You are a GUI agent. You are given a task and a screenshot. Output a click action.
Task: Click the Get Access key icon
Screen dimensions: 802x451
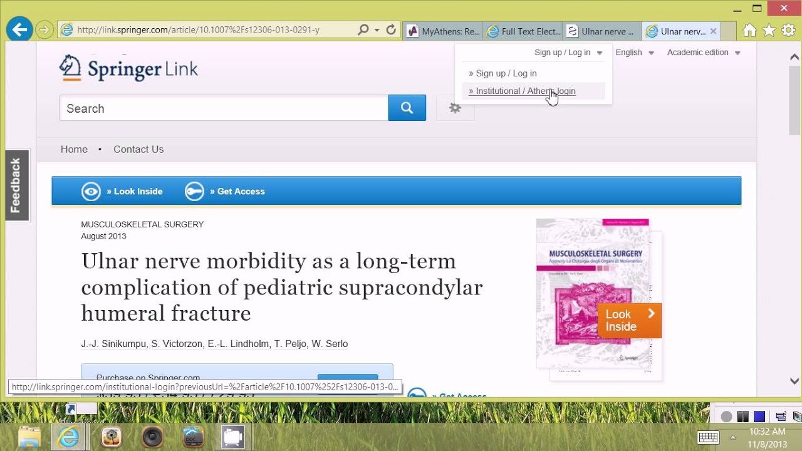[194, 192]
